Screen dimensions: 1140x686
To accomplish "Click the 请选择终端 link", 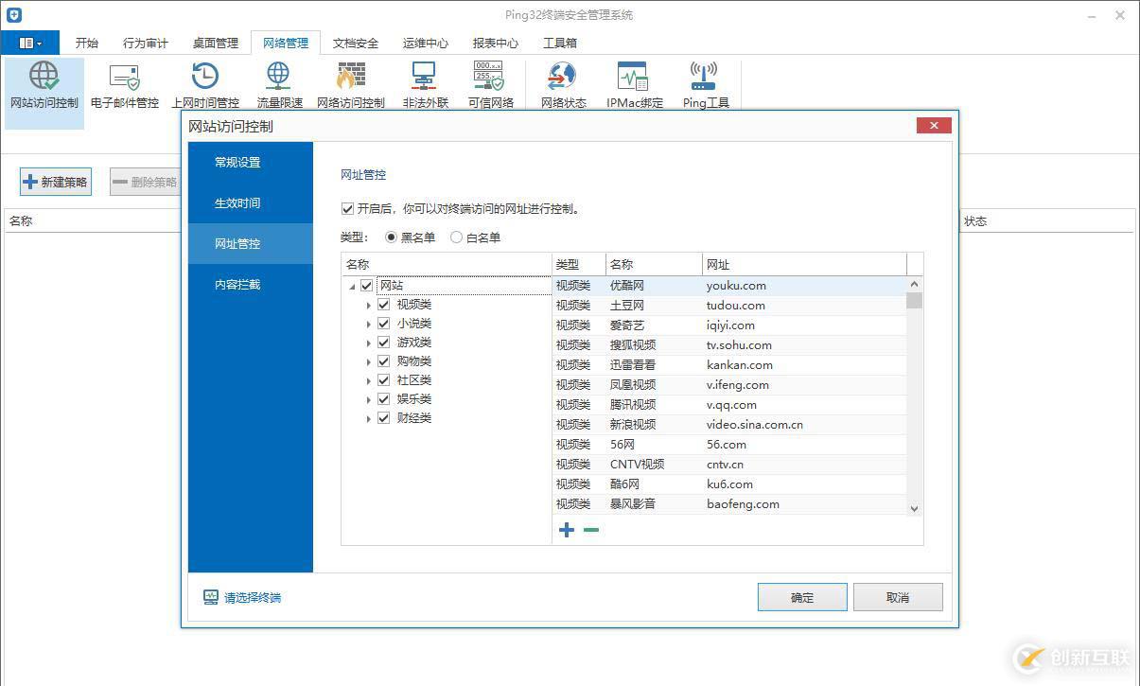I will [x=253, y=598].
